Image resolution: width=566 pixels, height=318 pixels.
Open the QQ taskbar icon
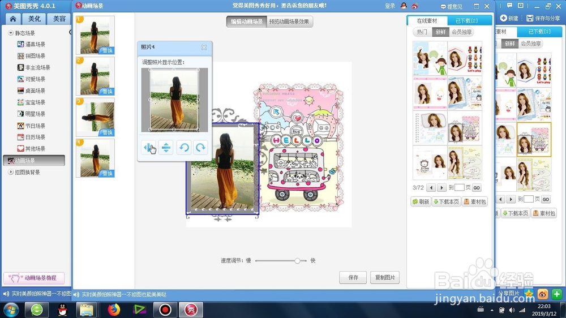(62, 310)
